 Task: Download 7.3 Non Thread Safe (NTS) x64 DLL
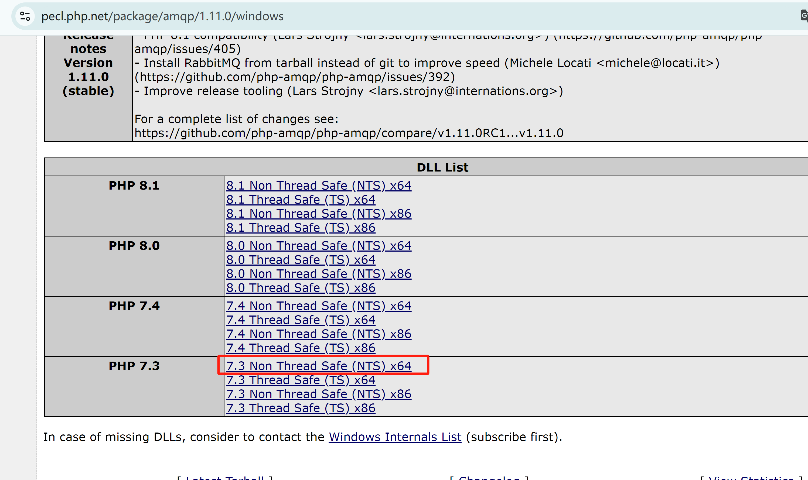tap(319, 366)
